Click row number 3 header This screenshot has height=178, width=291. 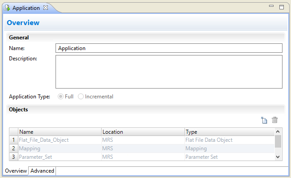coord(13,157)
